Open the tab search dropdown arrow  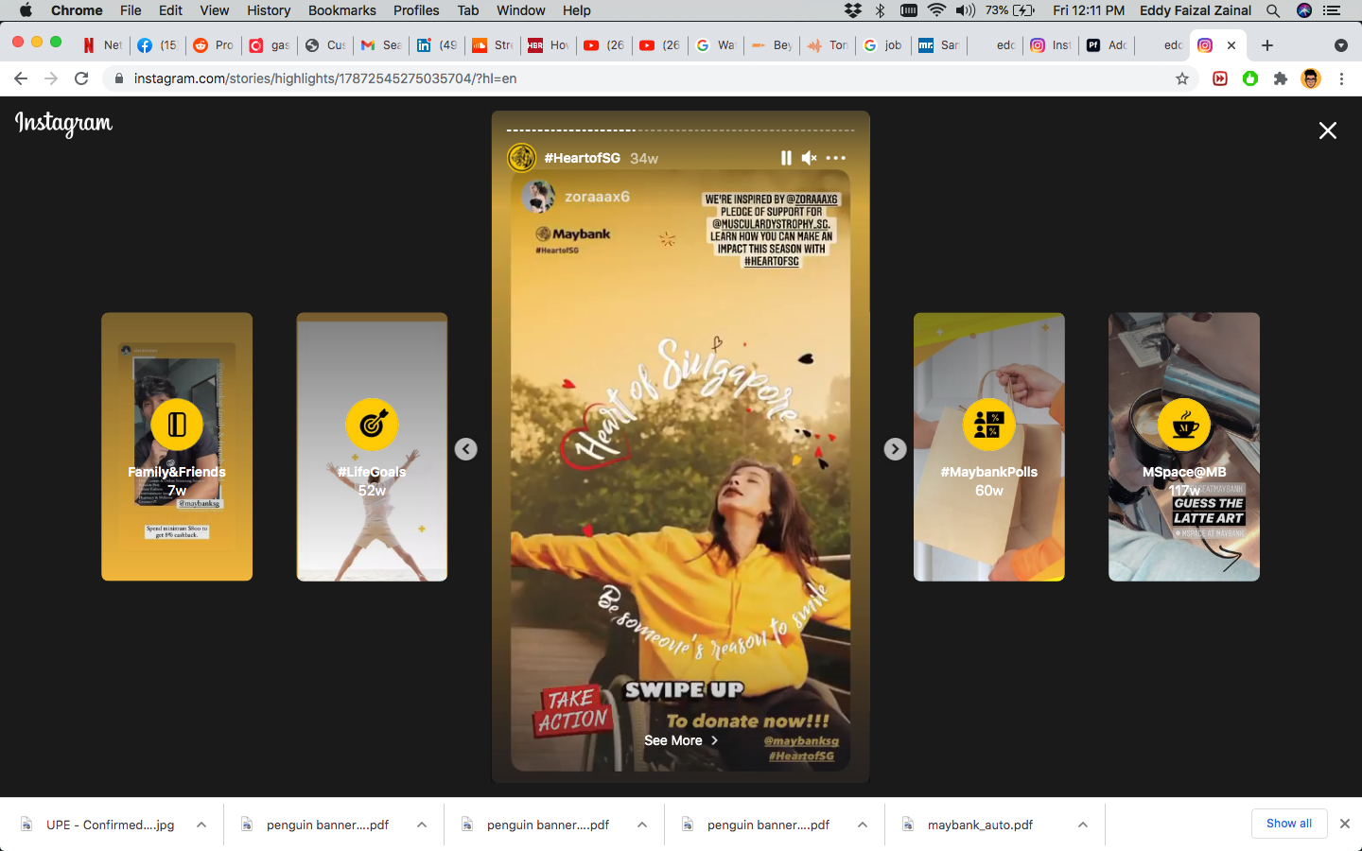[1340, 45]
